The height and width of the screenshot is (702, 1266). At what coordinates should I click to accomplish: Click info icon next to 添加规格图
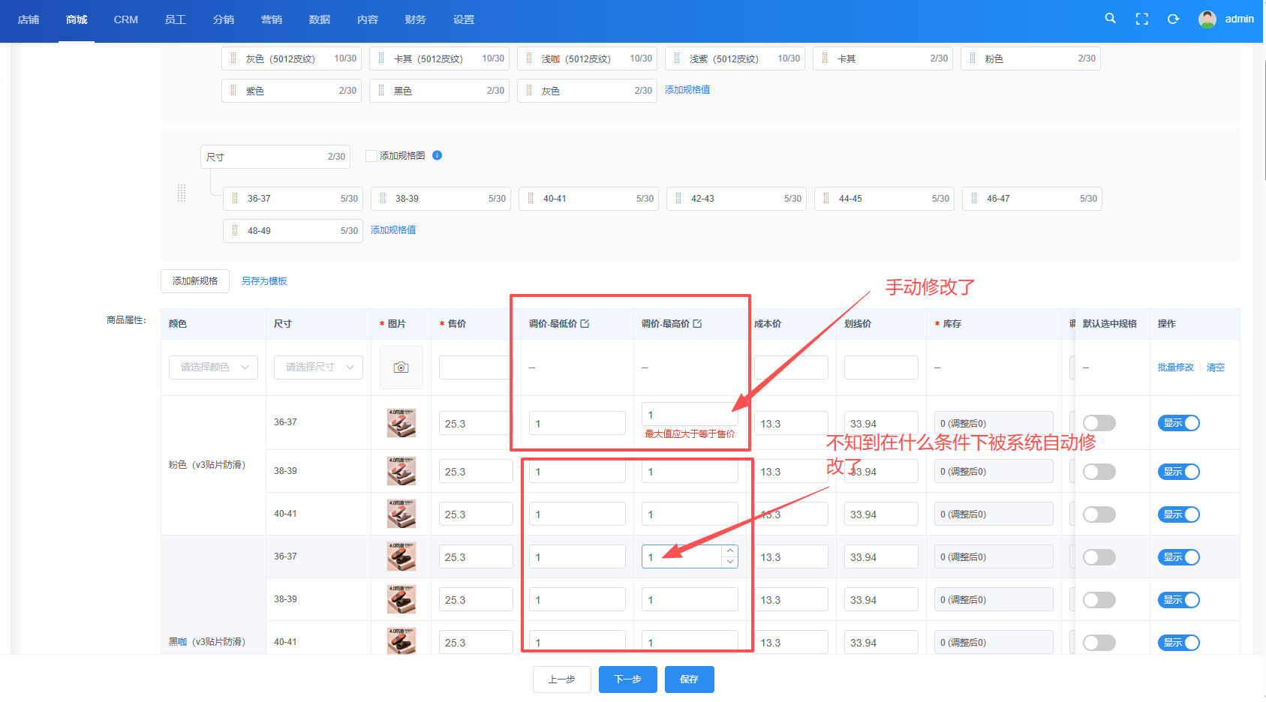(437, 155)
